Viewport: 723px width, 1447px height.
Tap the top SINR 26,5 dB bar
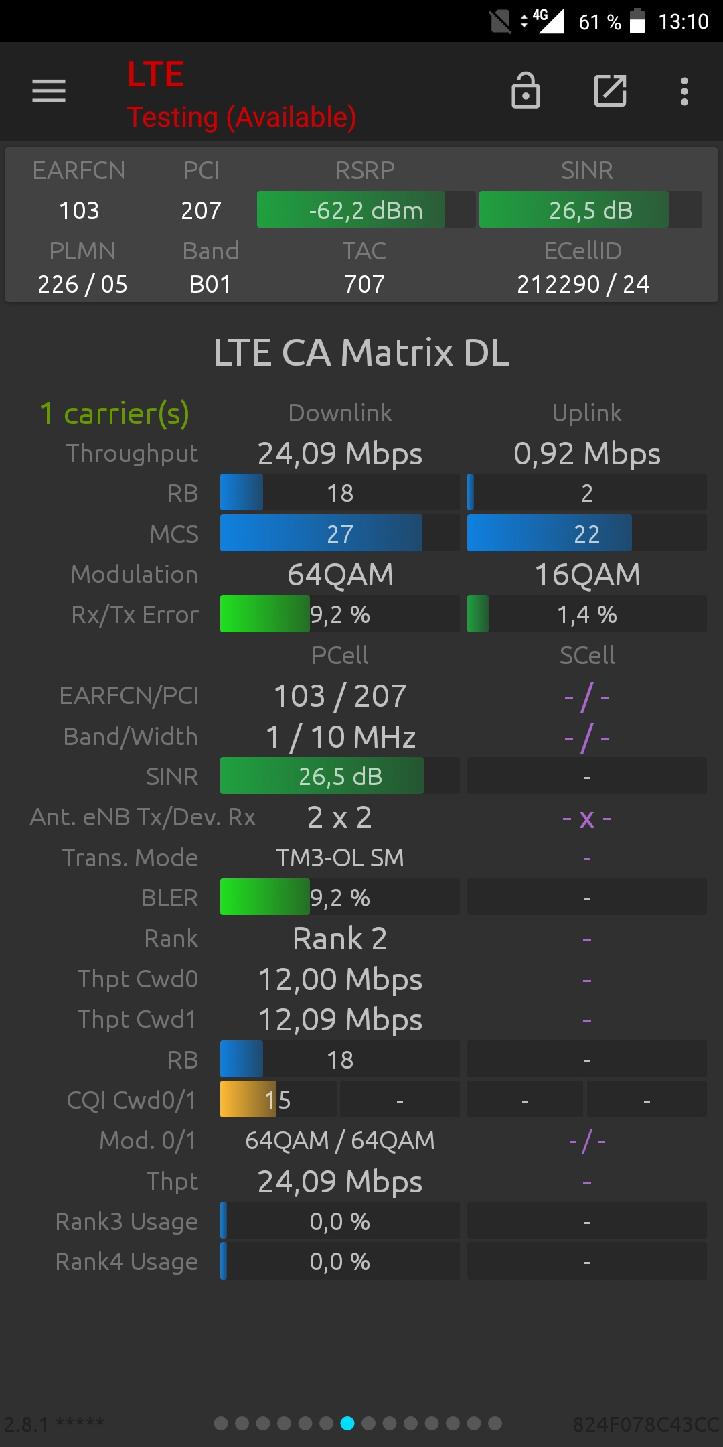590,210
